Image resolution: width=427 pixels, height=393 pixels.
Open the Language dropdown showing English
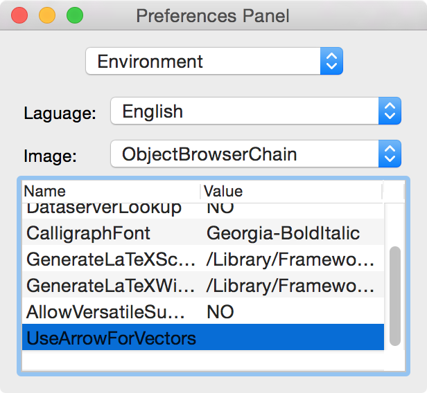tap(256, 111)
